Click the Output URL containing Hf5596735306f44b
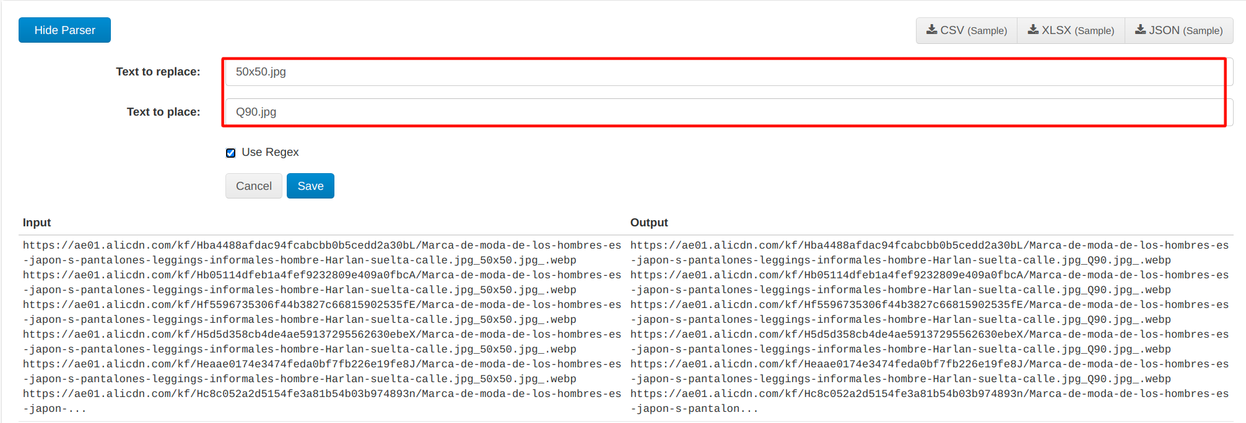This screenshot has height=423, width=1246. click(x=929, y=312)
